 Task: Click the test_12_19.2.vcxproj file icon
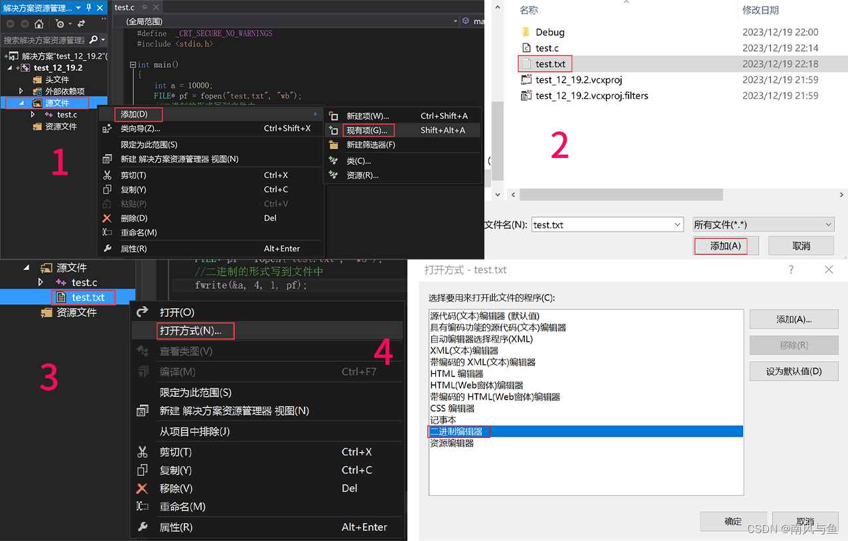(x=526, y=80)
